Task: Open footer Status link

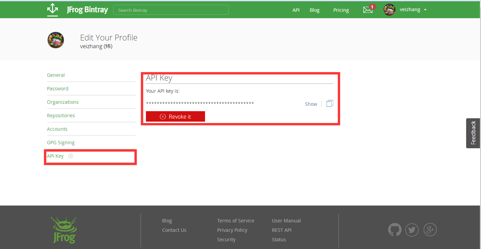Action: pyautogui.click(x=279, y=240)
